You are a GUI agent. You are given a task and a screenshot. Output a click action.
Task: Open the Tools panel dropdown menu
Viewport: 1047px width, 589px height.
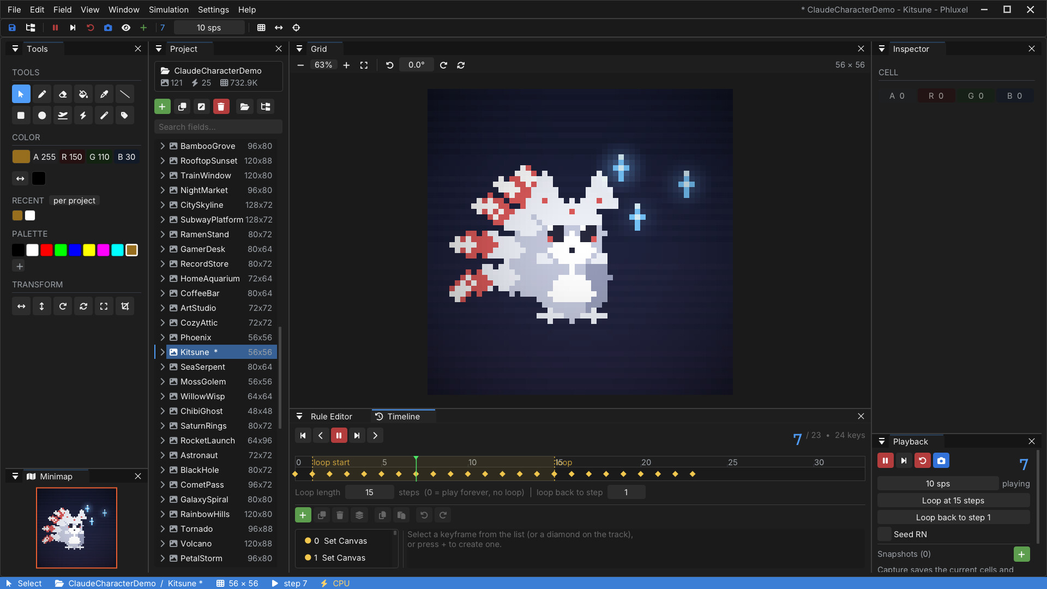point(15,49)
